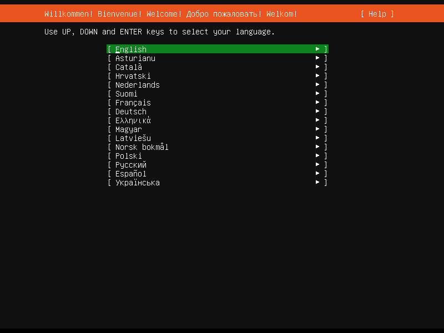Expand the Asturianu entry via its arrow
The width and height of the screenshot is (444, 333).
(x=317, y=58)
